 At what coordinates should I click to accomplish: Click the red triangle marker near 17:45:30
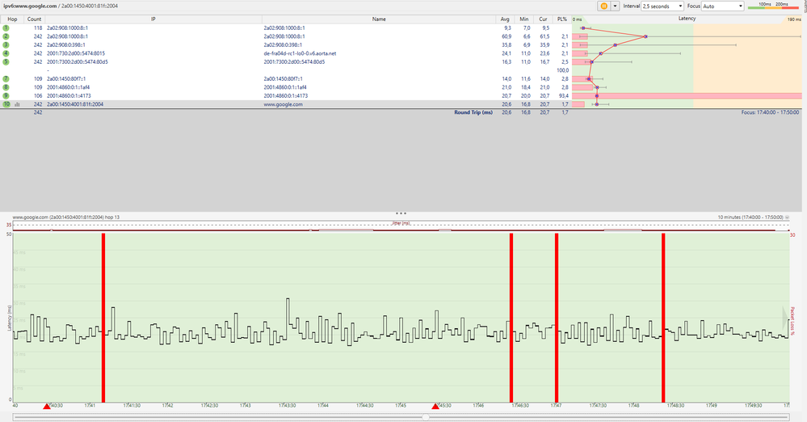(435, 406)
